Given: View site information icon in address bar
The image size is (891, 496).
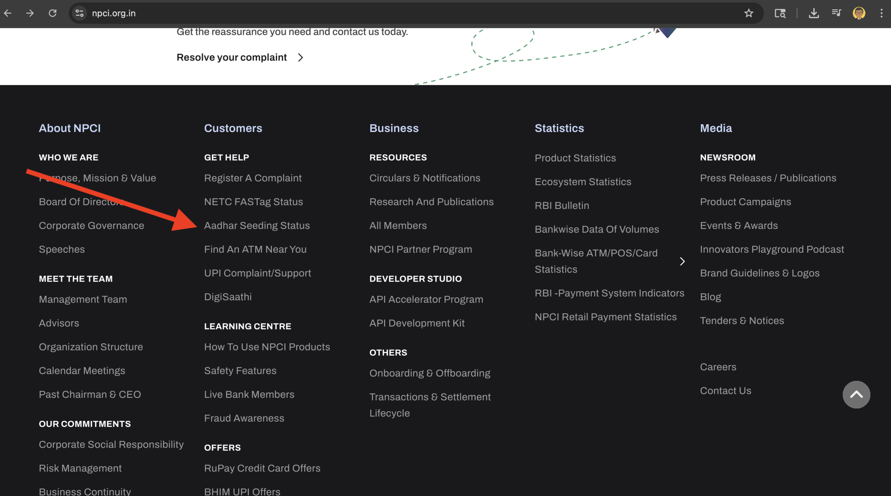Looking at the screenshot, I should [x=79, y=13].
